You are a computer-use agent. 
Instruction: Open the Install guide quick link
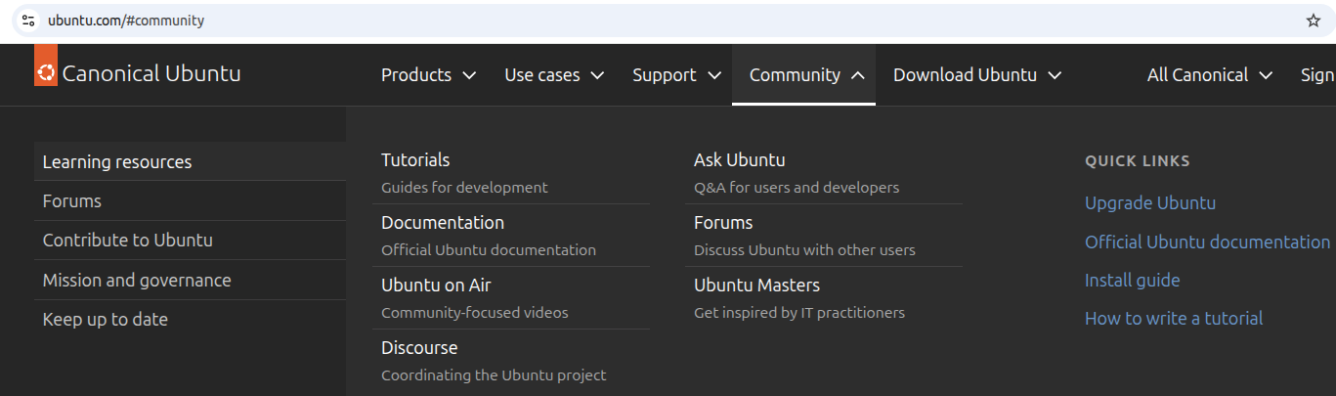(x=1133, y=280)
